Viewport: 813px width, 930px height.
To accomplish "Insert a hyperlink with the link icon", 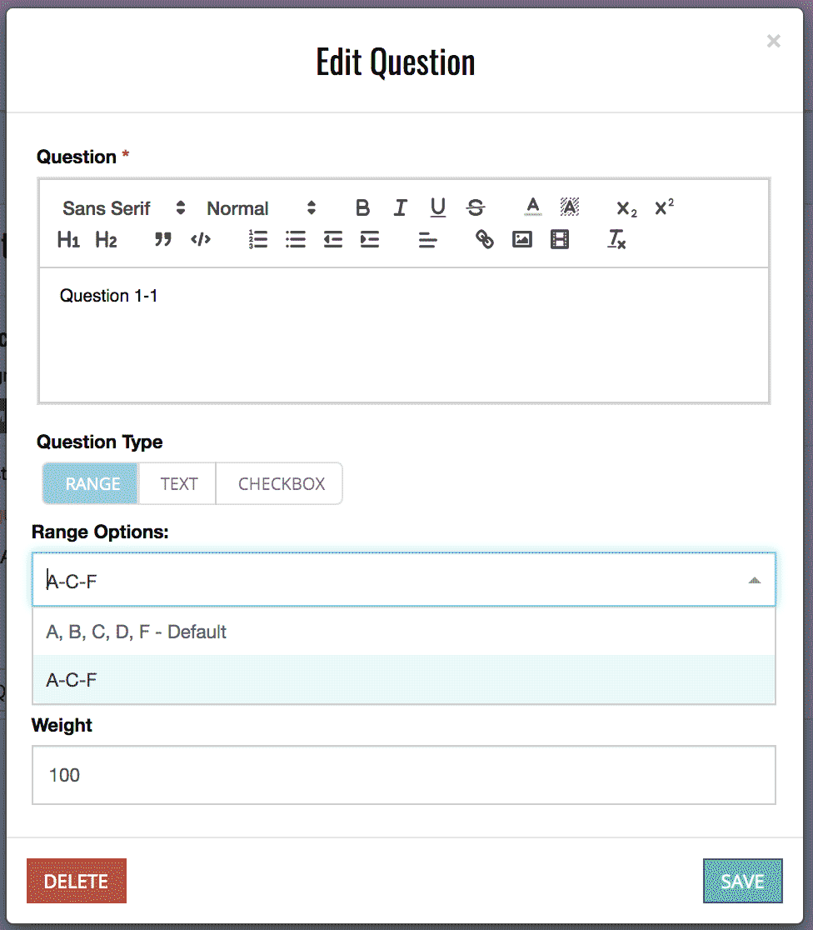I will coord(485,240).
